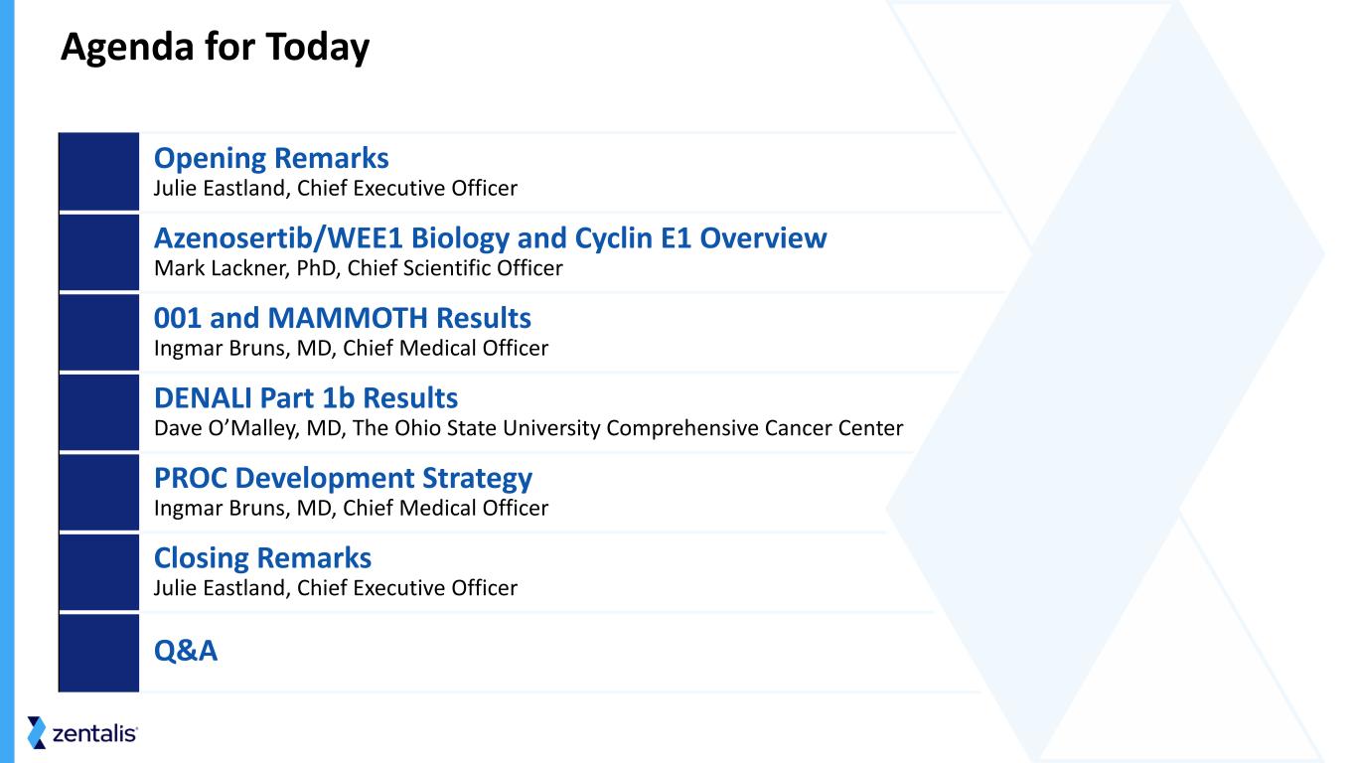Screen dimensions: 1356x763
Task: Go to DENALI Part 1b Results heading
Action: 306,398
